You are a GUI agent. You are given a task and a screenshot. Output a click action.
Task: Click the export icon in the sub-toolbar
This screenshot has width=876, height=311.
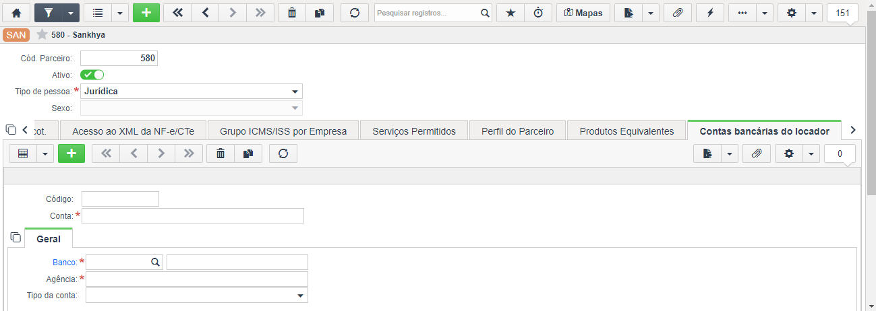click(707, 153)
